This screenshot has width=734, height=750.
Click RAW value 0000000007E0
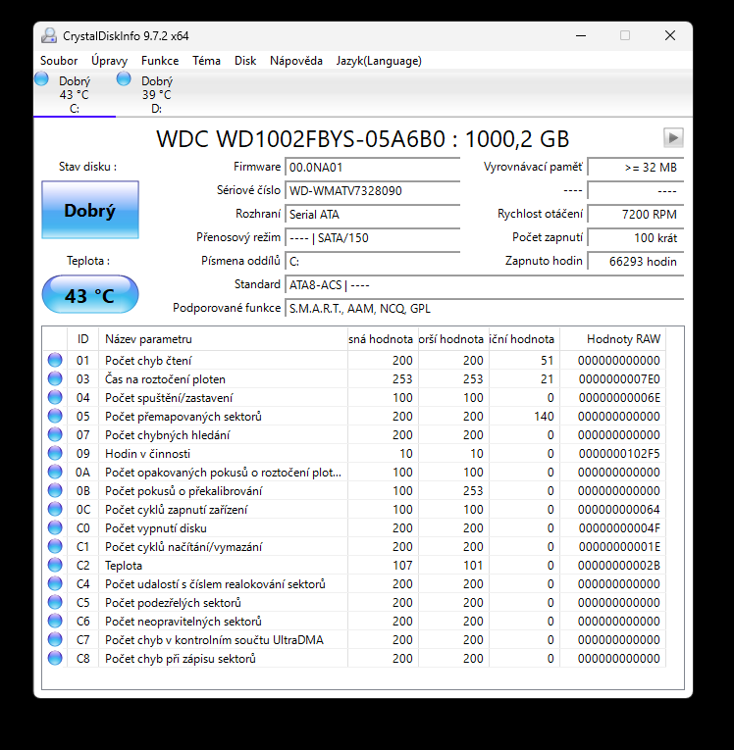click(x=619, y=378)
